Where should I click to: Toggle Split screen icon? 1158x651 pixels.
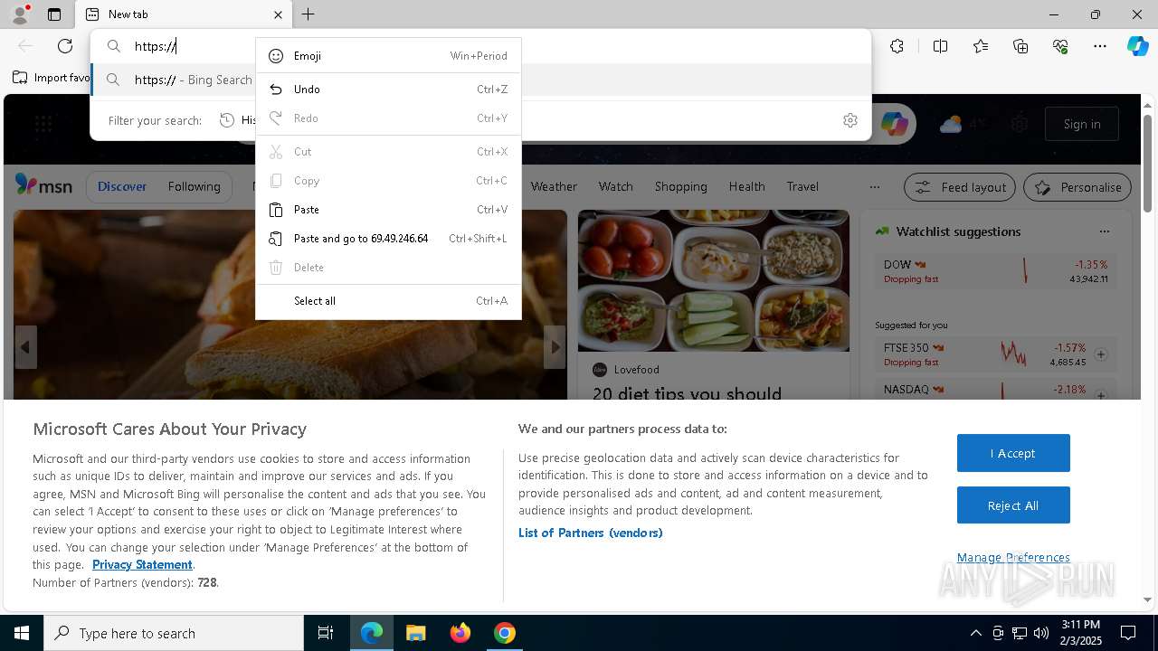940,46
